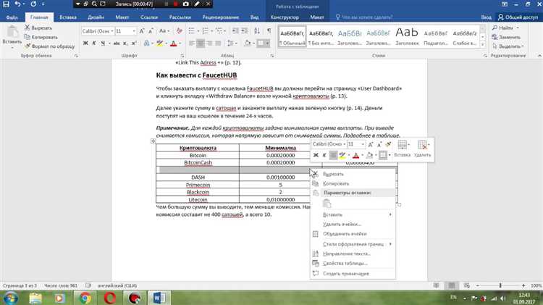Click the Что вы хотите сделать search field
543x305 pixels.
(364, 17)
